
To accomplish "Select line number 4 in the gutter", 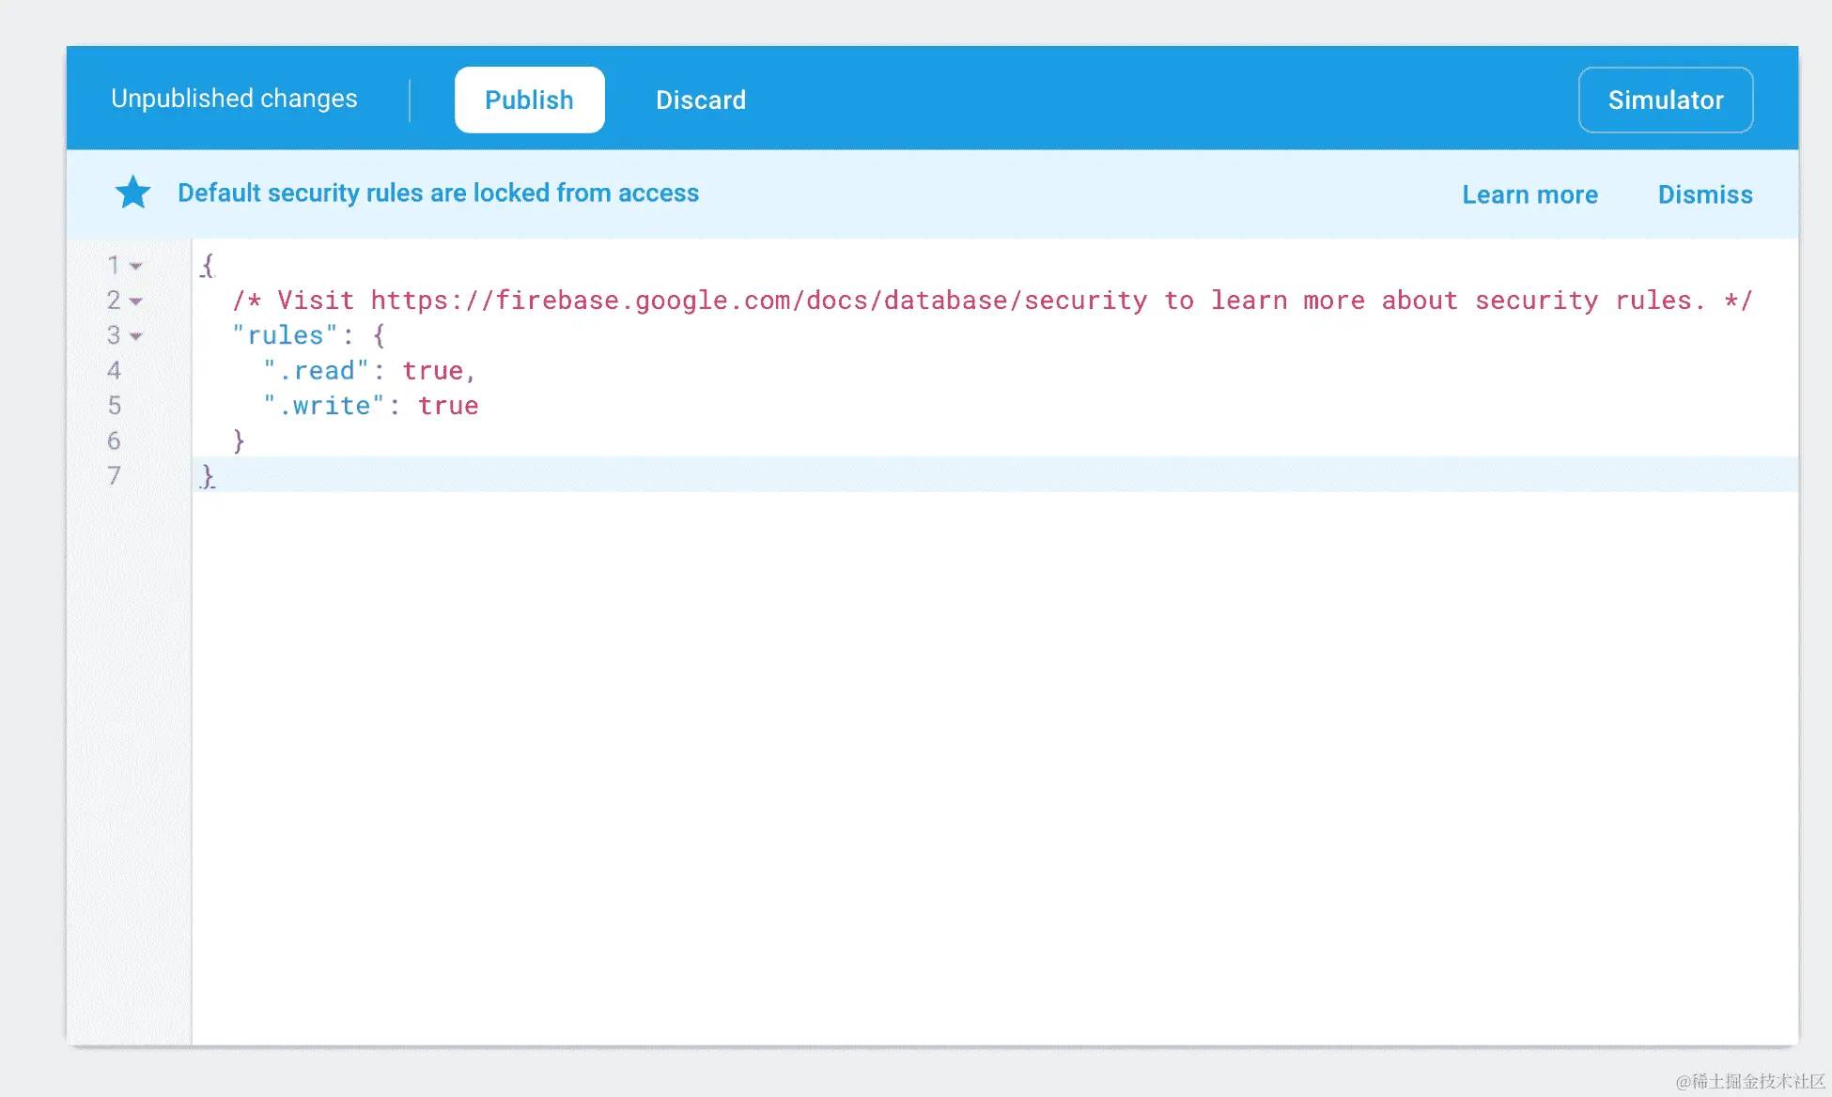I will coord(114,370).
